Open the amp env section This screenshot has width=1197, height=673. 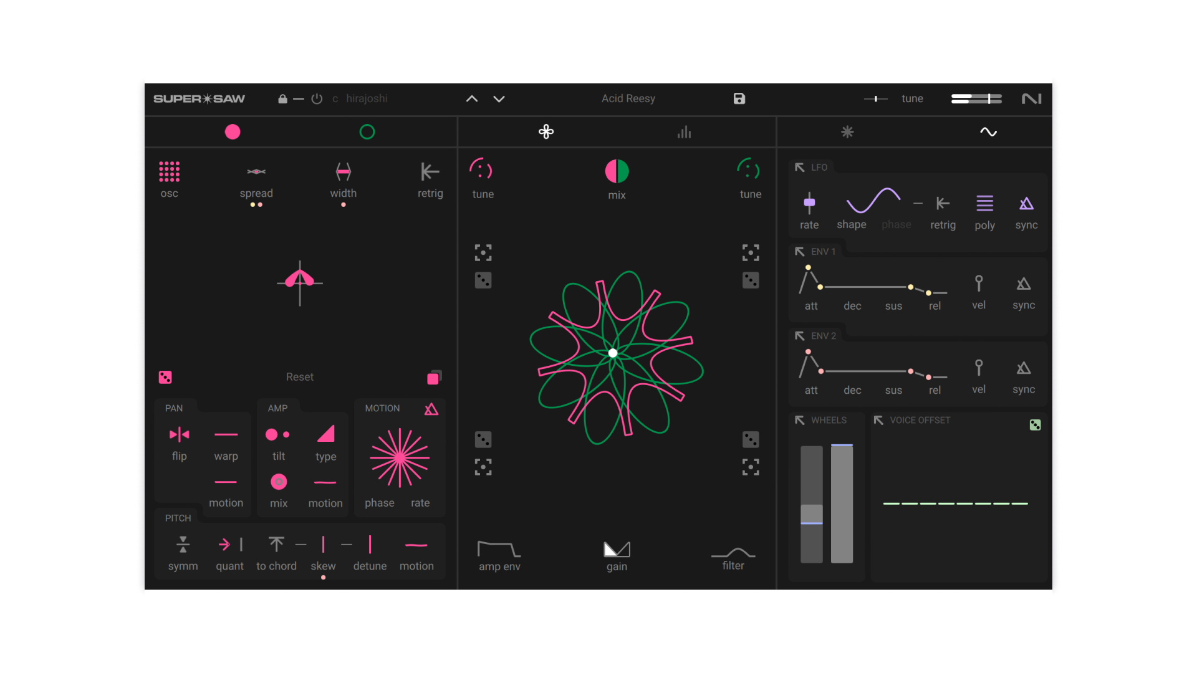[499, 549]
